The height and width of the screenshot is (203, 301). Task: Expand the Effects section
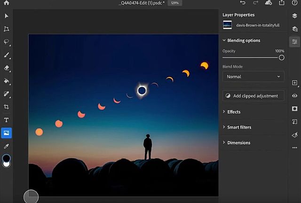pos(224,112)
